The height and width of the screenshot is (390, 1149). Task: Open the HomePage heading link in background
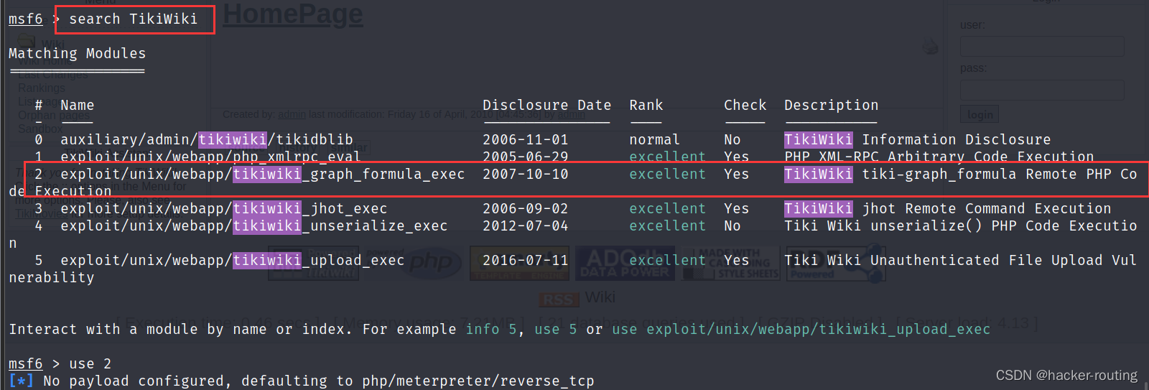point(293,14)
